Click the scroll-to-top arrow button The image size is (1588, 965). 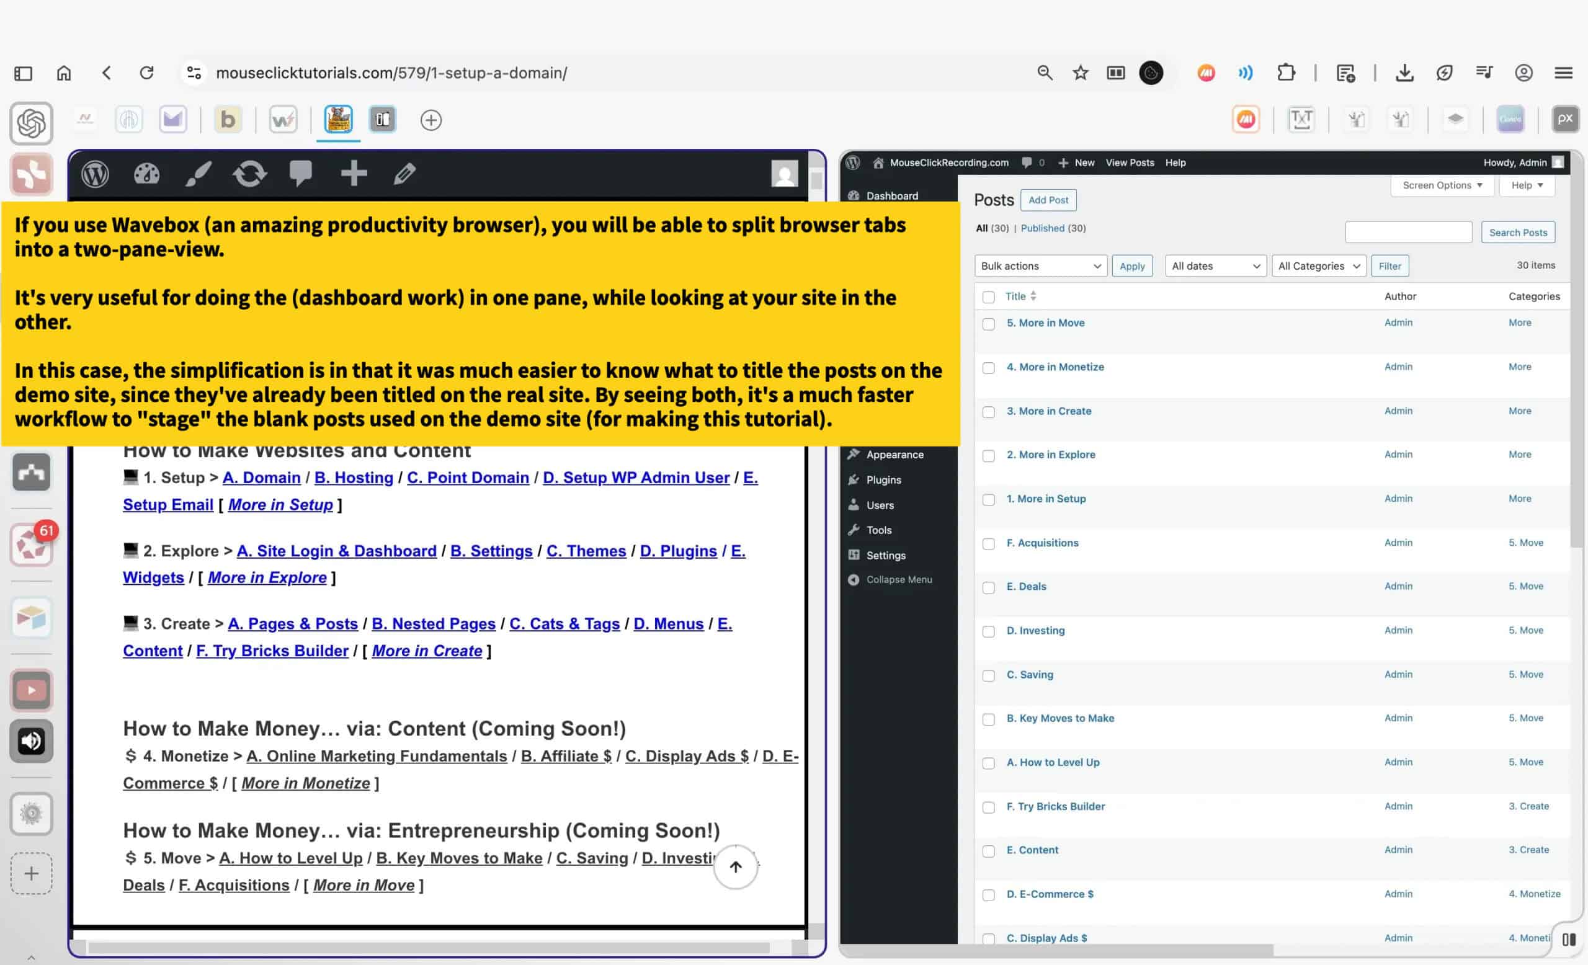point(735,866)
